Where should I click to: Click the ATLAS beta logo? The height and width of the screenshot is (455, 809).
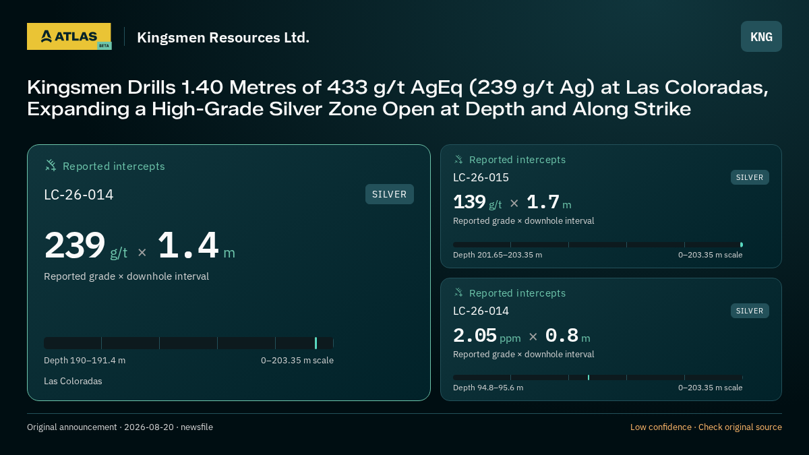click(69, 36)
